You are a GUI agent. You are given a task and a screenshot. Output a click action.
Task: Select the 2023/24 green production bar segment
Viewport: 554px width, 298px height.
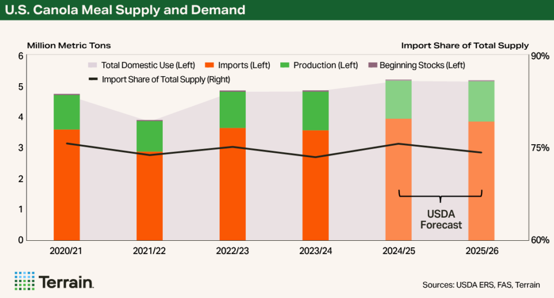tap(315, 111)
